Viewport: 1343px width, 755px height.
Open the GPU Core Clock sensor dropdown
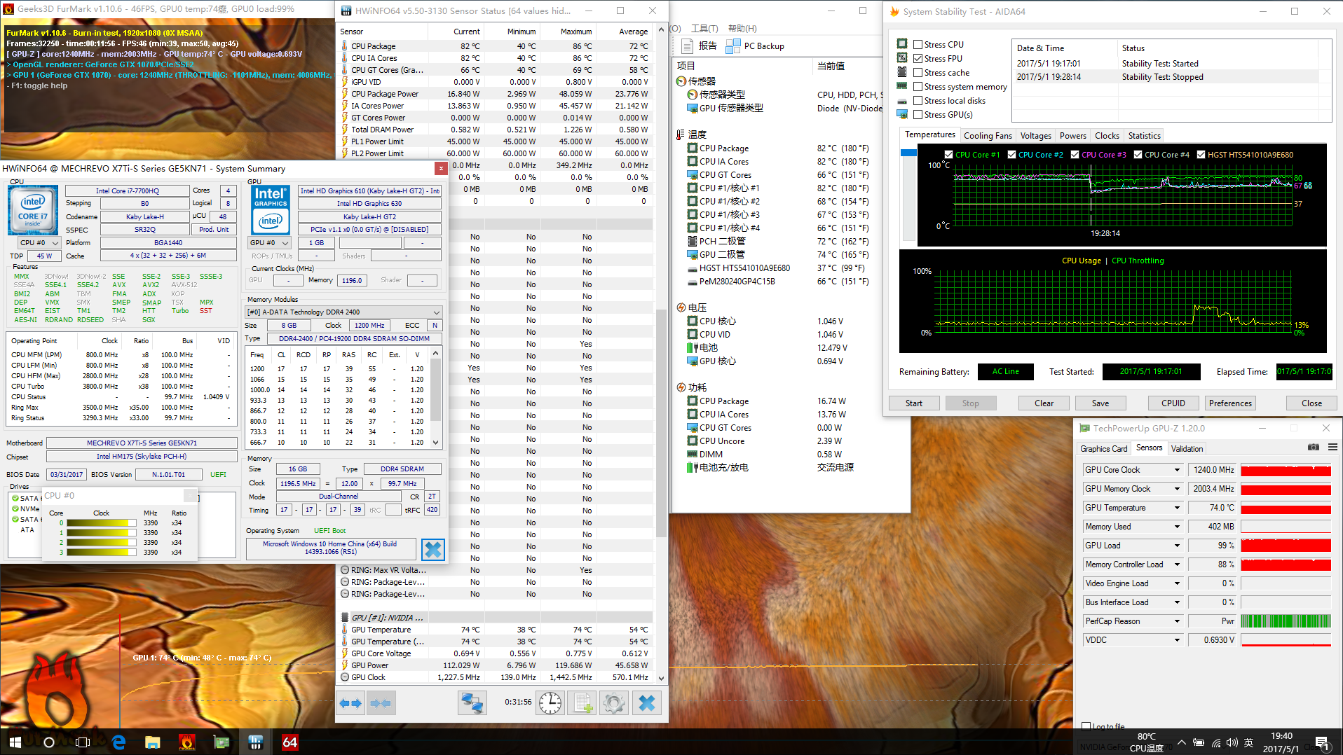click(x=1177, y=470)
